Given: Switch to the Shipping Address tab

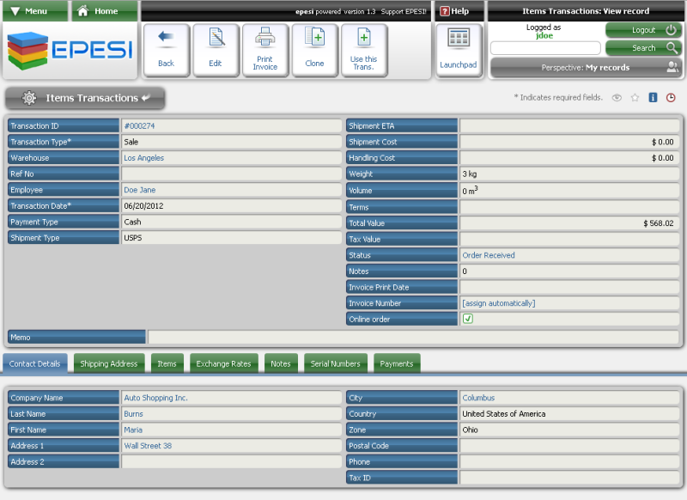Looking at the screenshot, I should 108,363.
